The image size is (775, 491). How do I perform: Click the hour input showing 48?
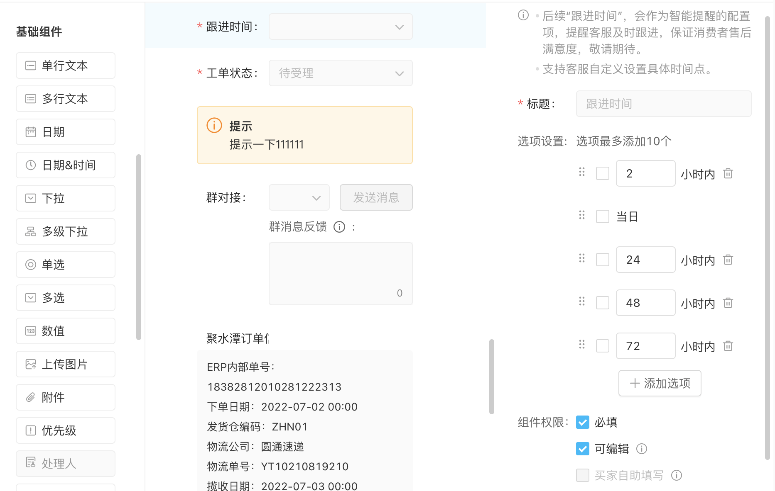[646, 303]
